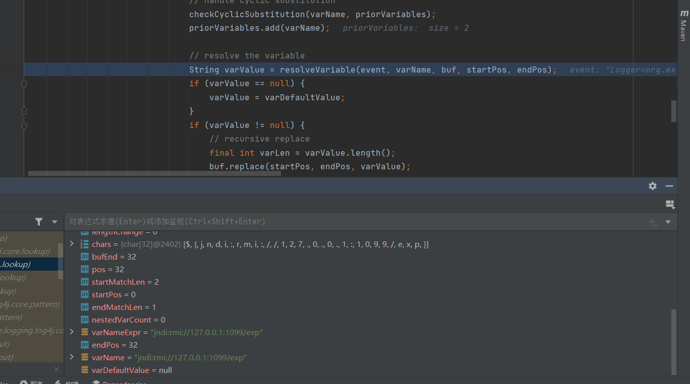Collapse the if (varValue != null) fold marker
This screenshot has width=690, height=384.
[24, 125]
